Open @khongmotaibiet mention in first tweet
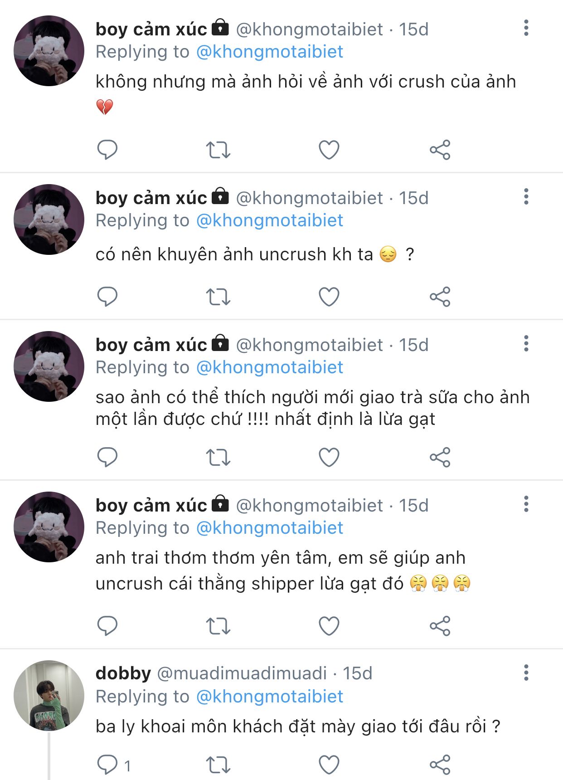 tap(269, 52)
